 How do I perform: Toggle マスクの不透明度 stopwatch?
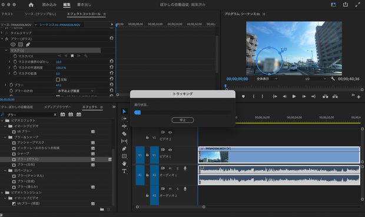point(15,68)
